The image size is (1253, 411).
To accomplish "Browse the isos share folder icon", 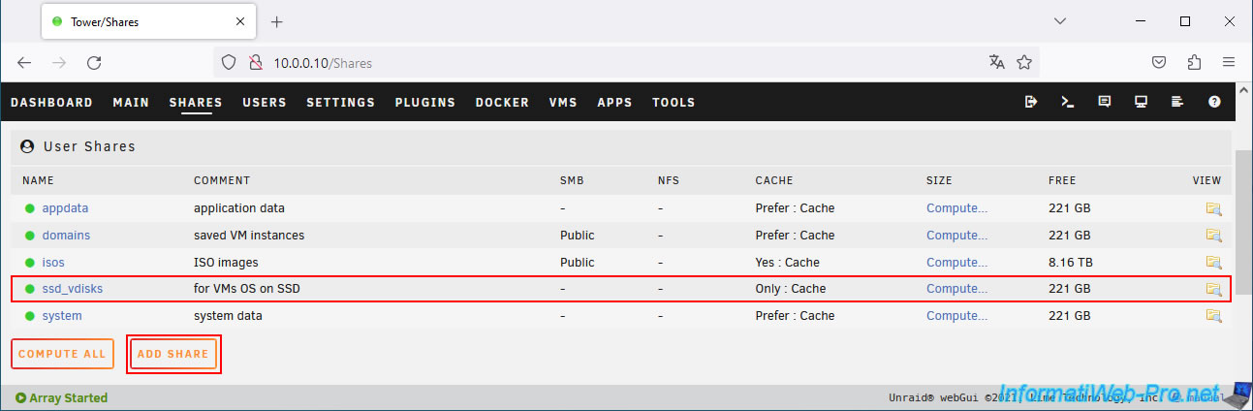I will click(1213, 263).
